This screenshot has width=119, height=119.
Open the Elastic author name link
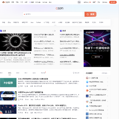point(38,113)
